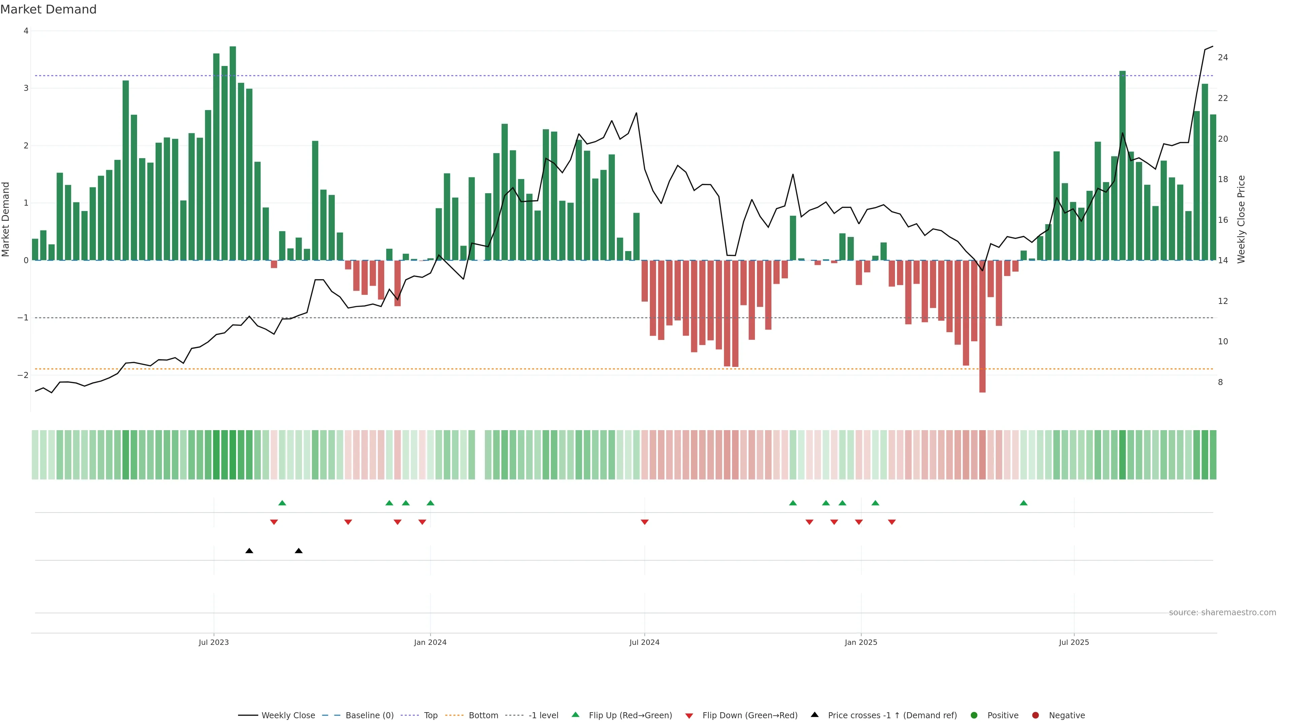Click the Jan 2025 x-axis label
The image size is (1293, 727).
click(861, 642)
